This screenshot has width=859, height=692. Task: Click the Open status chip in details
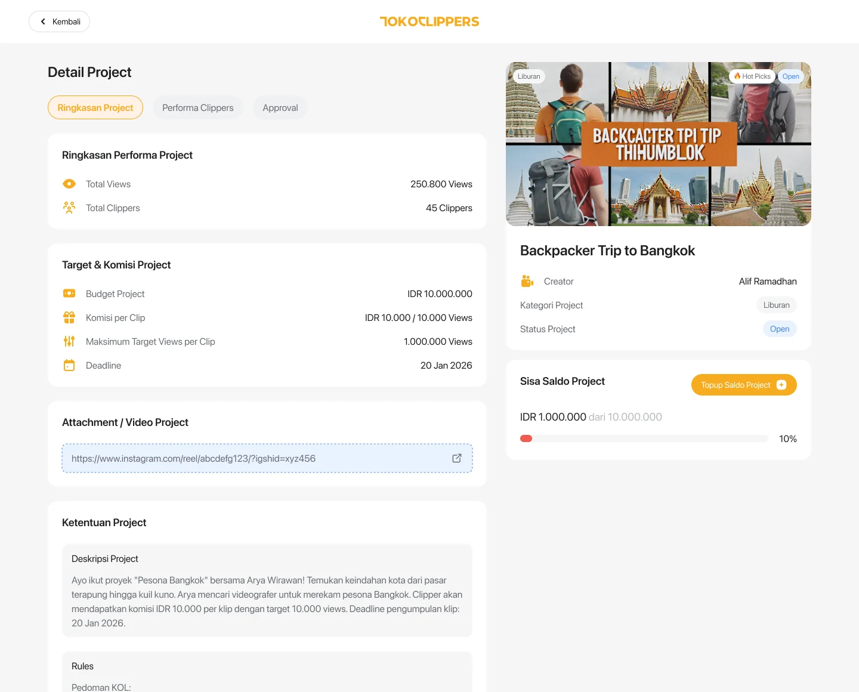click(x=780, y=329)
